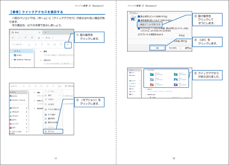Collapse the 推奨 section in the step 1 Explorer
Viewport: 229px width, 165px height.
[41, 51]
